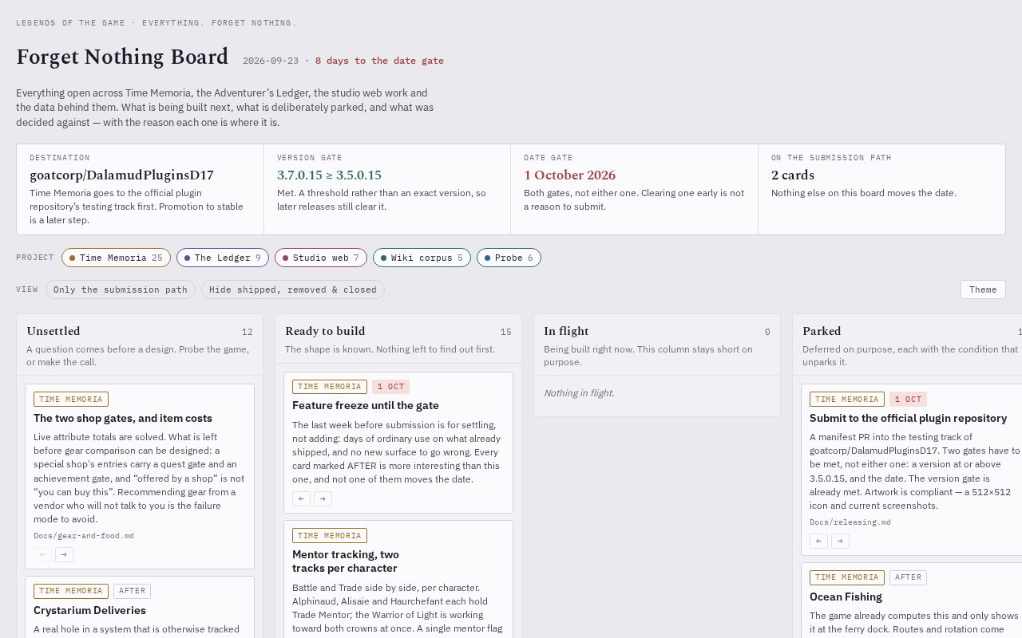Click the AFTER badge on Crystarium Deliveries
The width and height of the screenshot is (1022, 638).
(x=132, y=591)
